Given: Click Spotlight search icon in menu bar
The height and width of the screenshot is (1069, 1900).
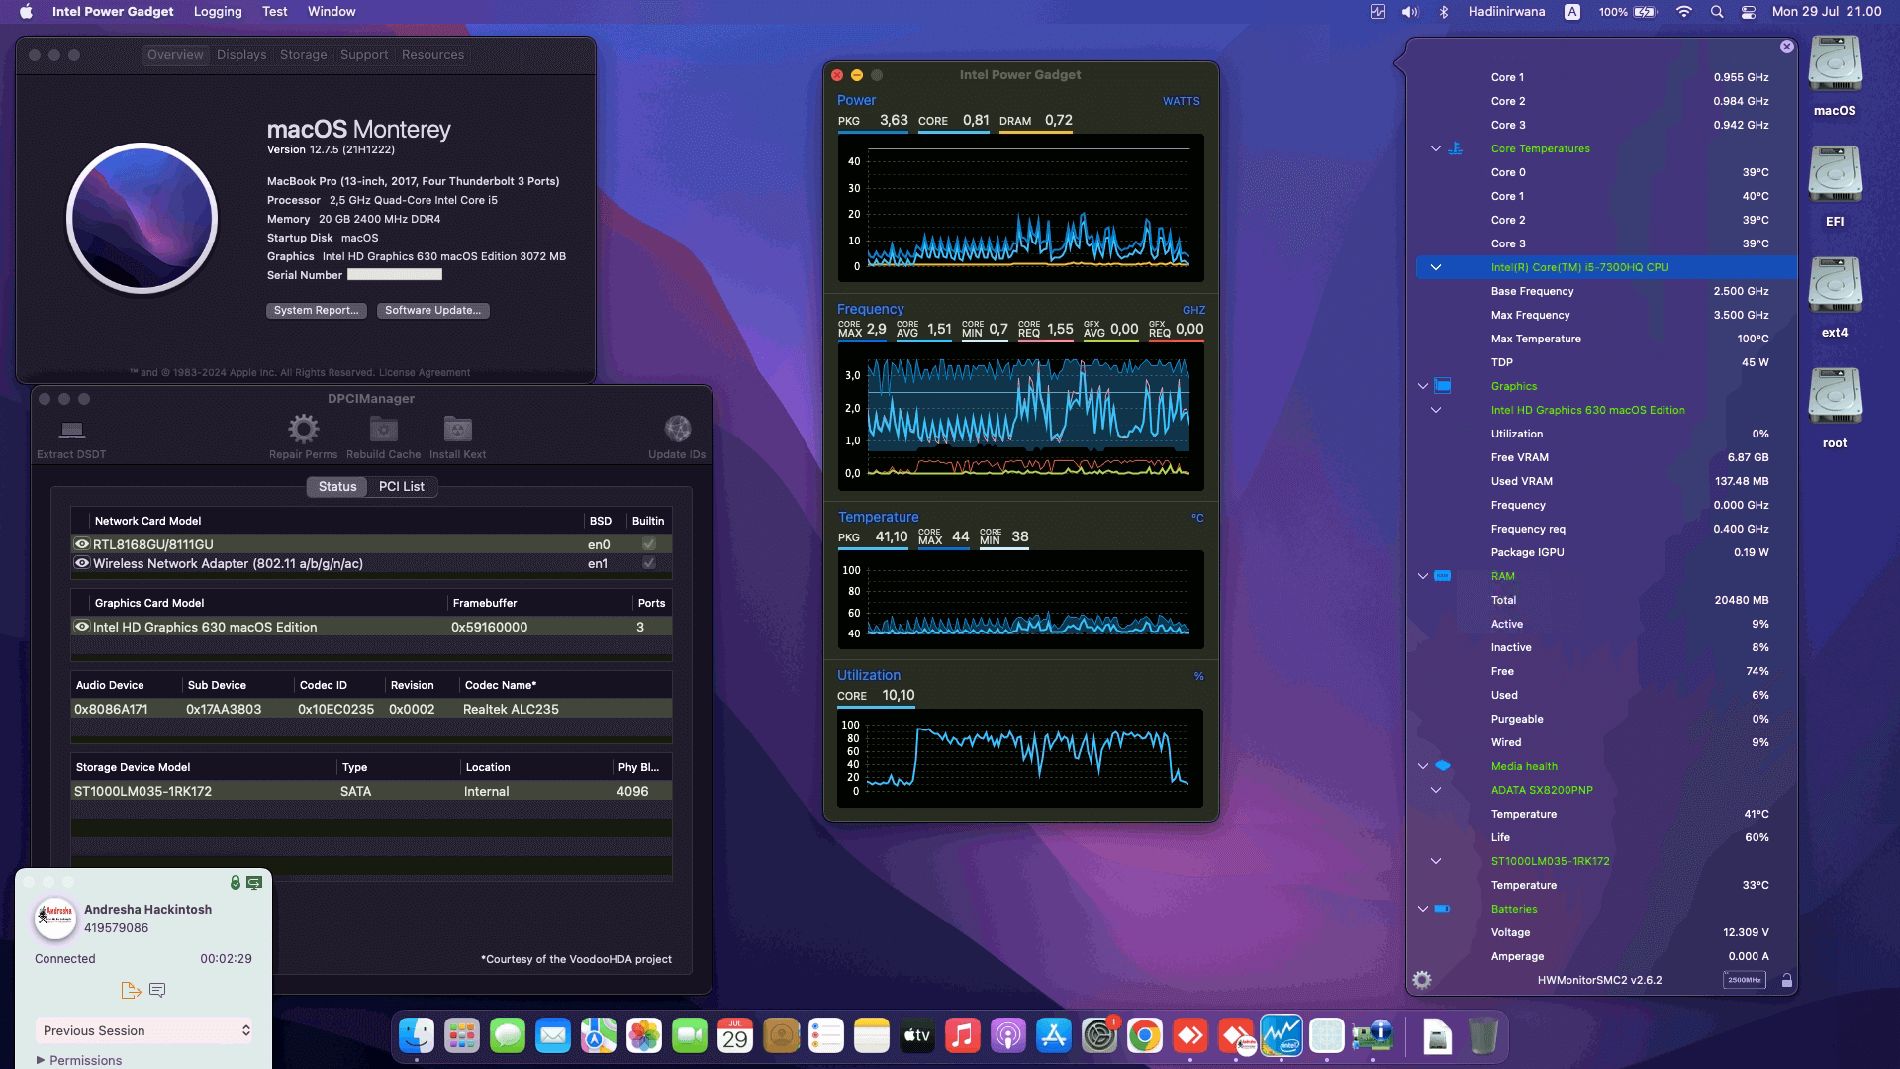Looking at the screenshot, I should pos(1717,12).
